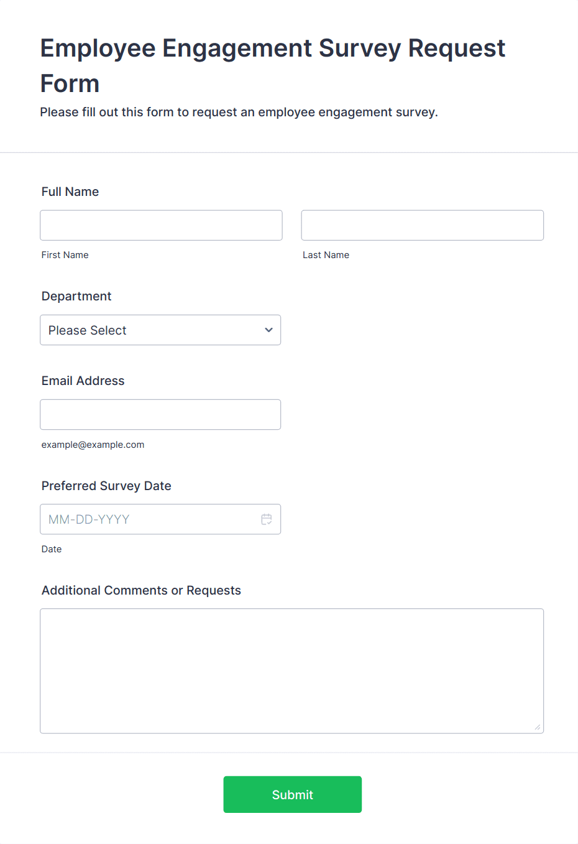Click the First Name input field
The width and height of the screenshot is (578, 844).
161,225
